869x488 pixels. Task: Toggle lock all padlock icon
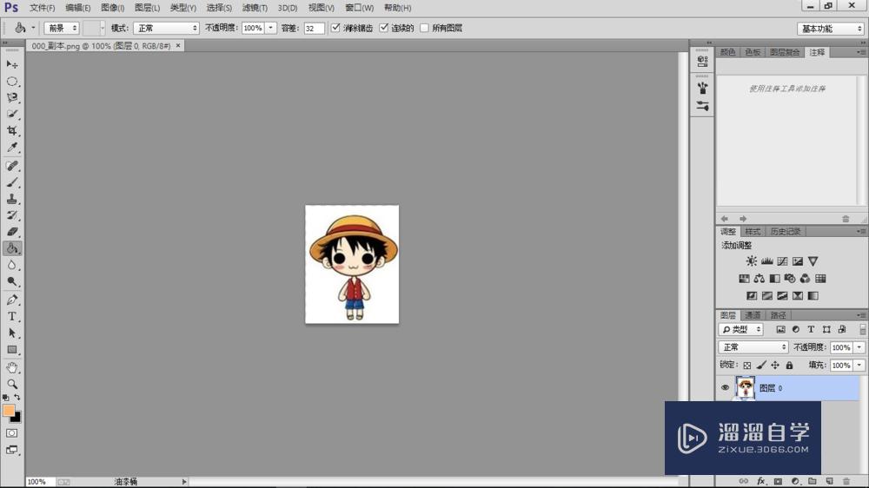tap(789, 365)
